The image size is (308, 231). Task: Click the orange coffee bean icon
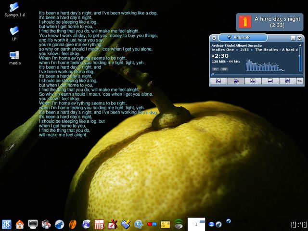point(73,224)
